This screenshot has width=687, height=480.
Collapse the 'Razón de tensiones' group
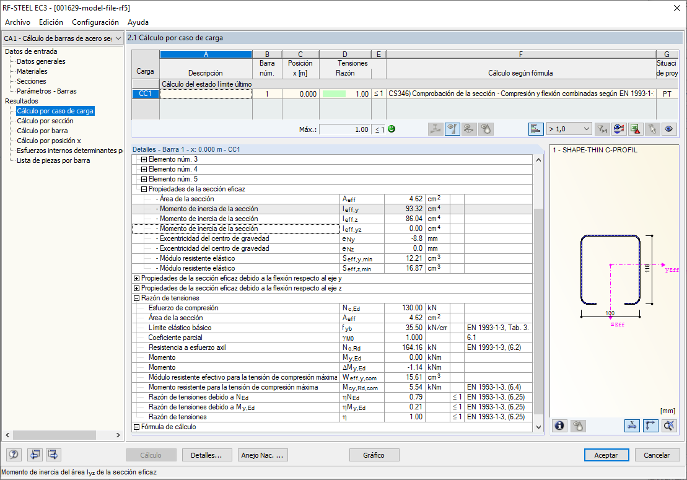[136, 298]
